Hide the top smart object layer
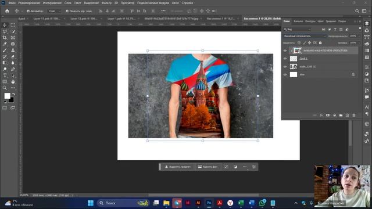The height and width of the screenshot is (209, 372). point(285,51)
